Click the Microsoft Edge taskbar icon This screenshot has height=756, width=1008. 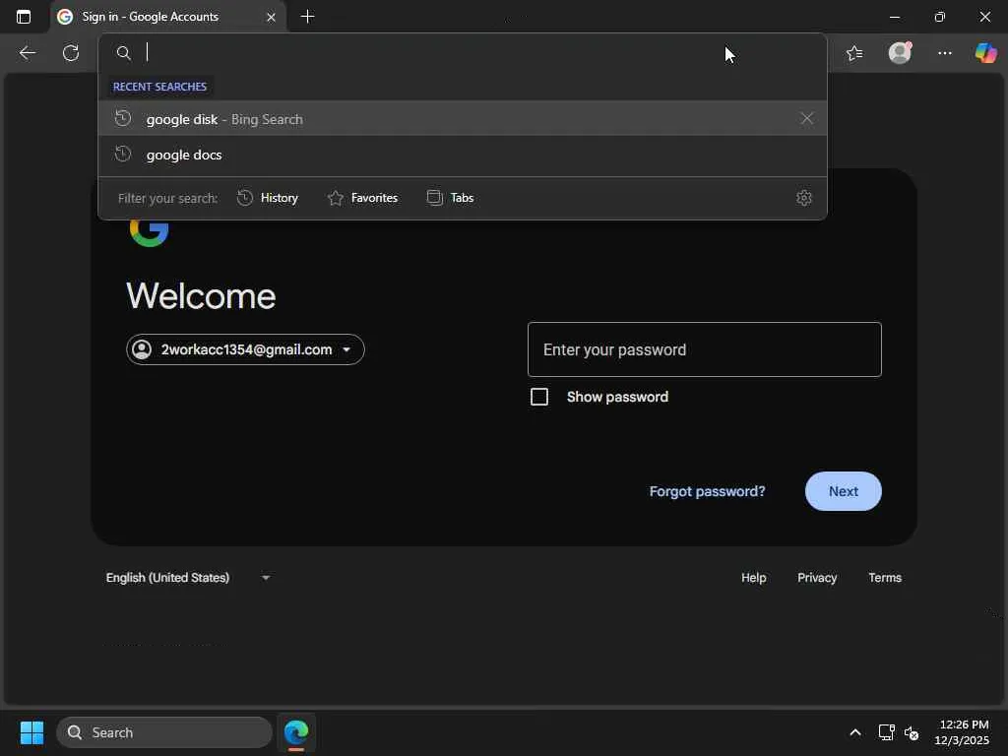[x=296, y=732]
